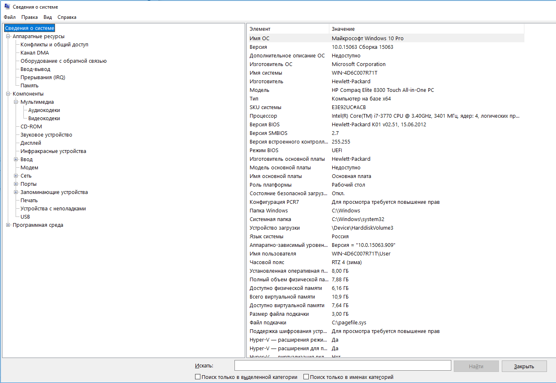Select the Имя системы row
This screenshot has height=383, width=556.
tap(386, 73)
